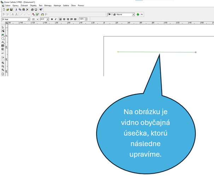Toggle italic text formatting
Image resolution: width=214 pixels, height=177 pixels.
pos(56,19)
